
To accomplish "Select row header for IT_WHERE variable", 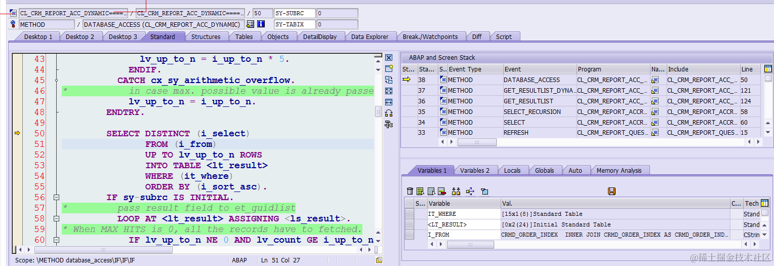I will click(410, 214).
